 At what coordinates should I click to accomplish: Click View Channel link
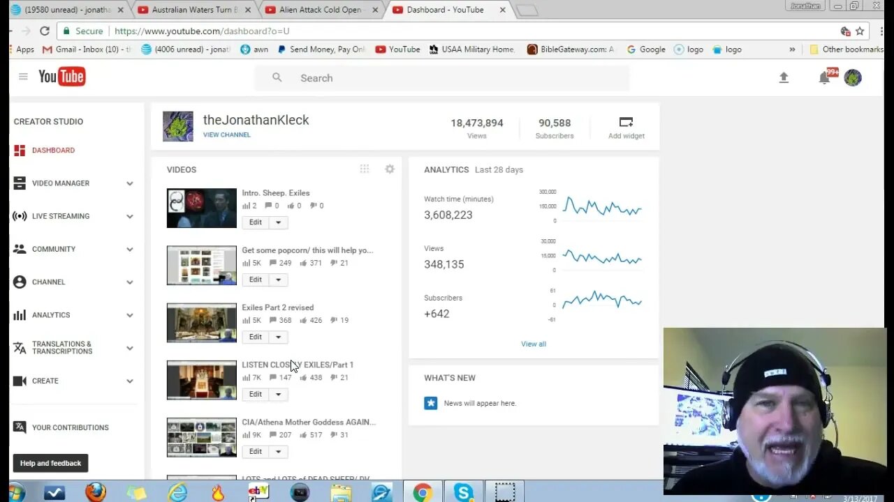point(227,135)
